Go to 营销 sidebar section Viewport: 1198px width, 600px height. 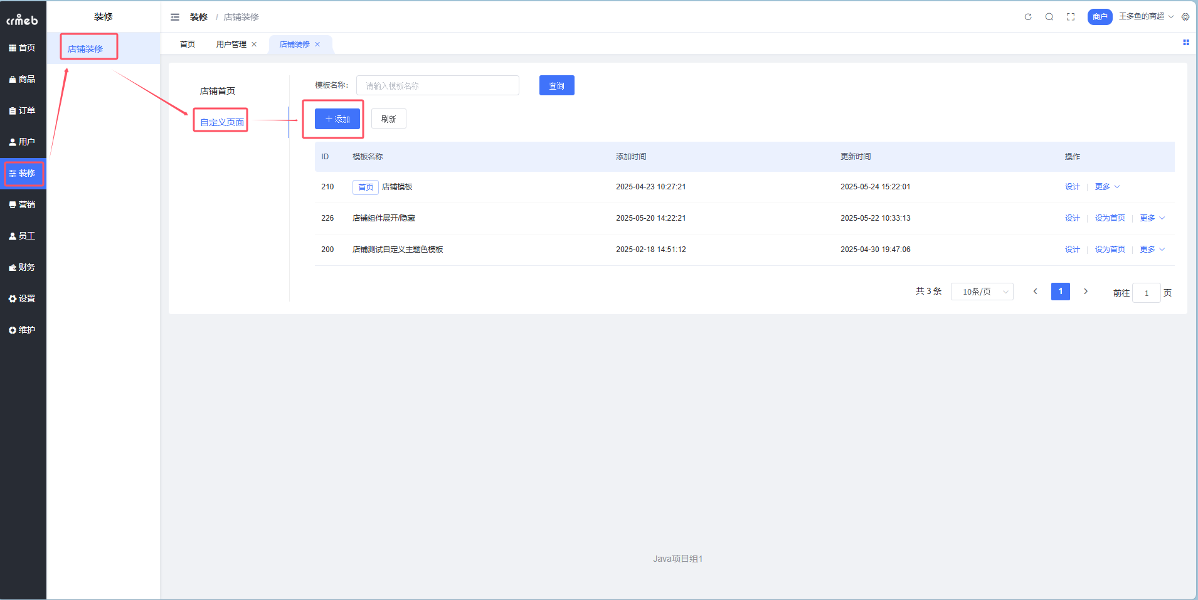tap(23, 204)
